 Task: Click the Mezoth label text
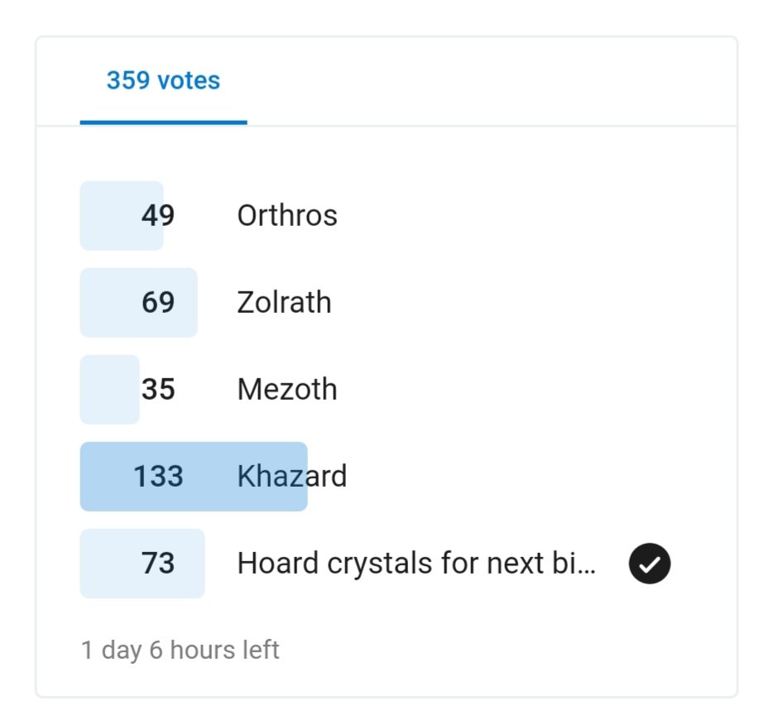(287, 389)
